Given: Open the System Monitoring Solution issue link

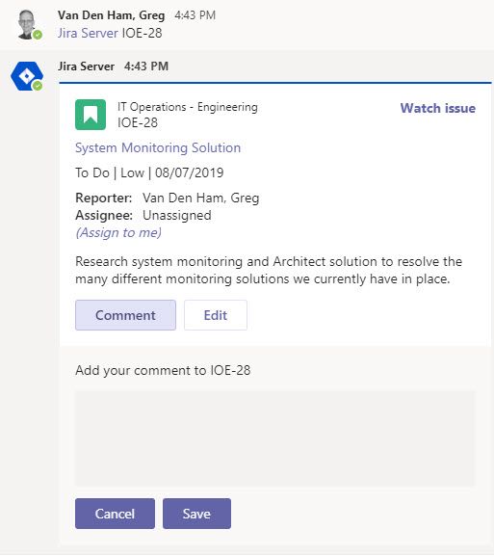Looking at the screenshot, I should click(158, 147).
